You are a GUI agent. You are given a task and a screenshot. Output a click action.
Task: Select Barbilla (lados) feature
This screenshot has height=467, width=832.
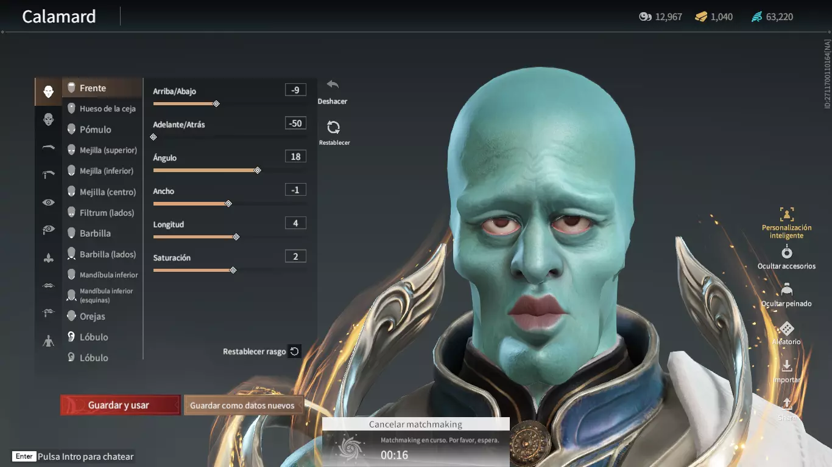102,254
